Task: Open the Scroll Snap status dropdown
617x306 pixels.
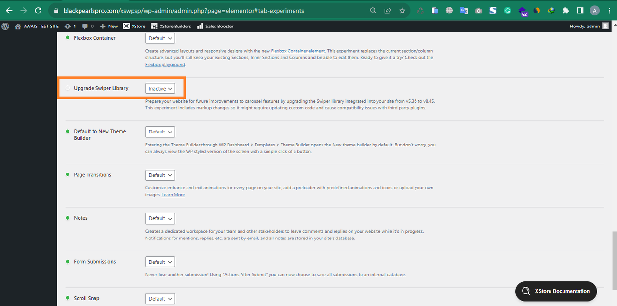Action: click(160, 299)
